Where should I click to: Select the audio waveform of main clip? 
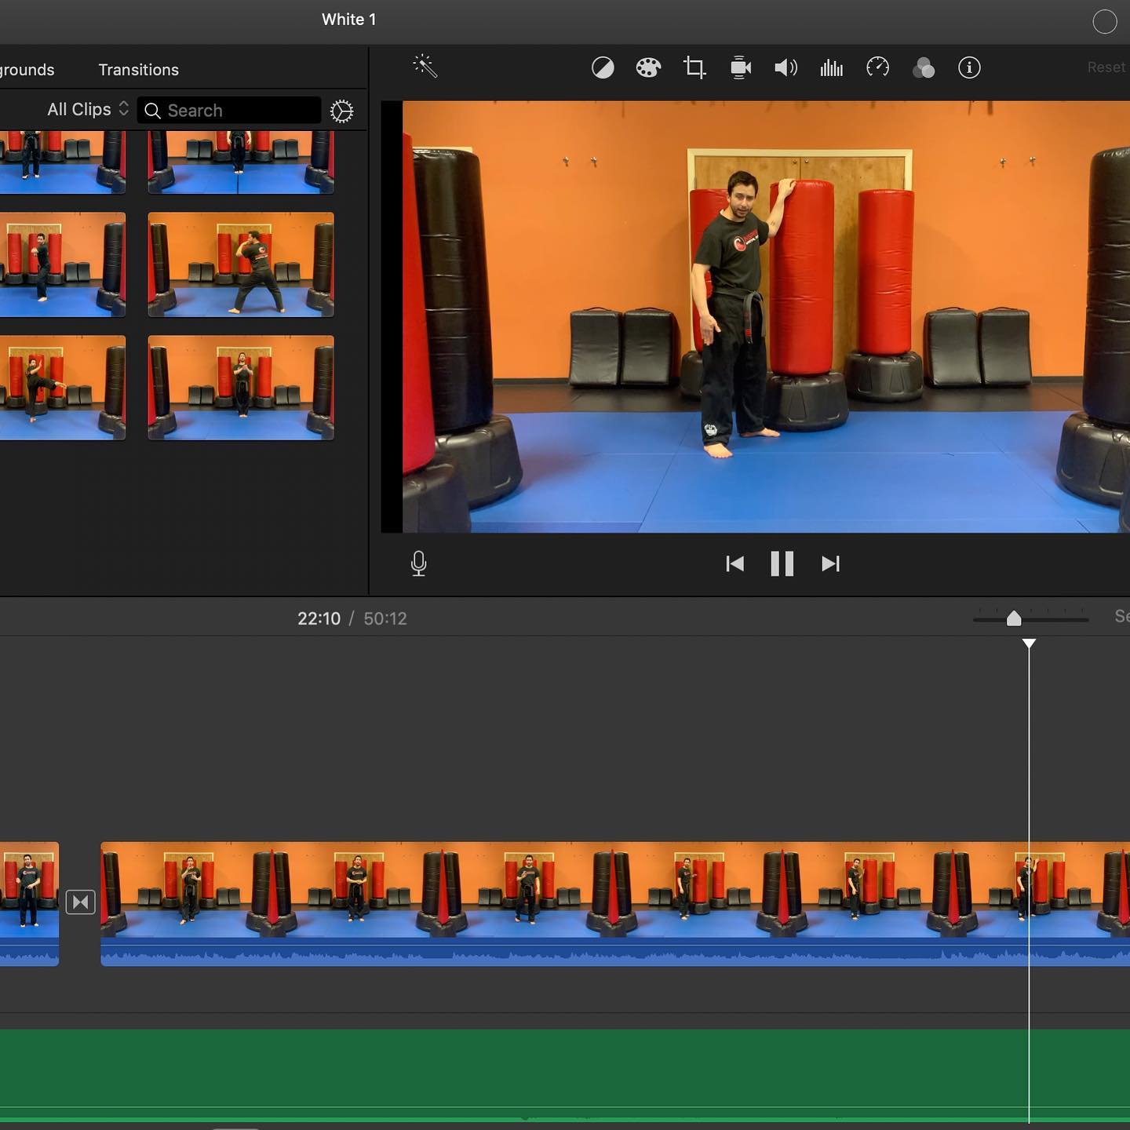click(615, 953)
